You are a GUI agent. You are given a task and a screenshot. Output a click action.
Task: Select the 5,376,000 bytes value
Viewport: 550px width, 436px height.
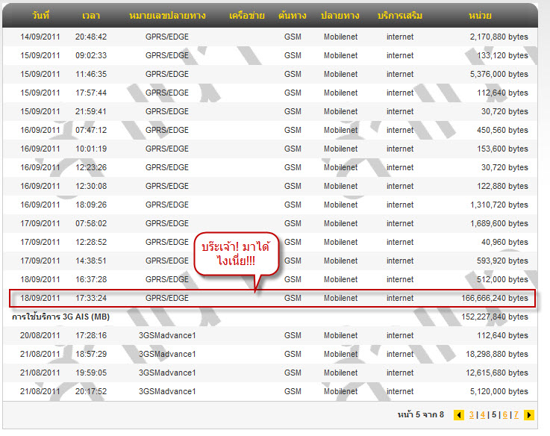click(x=499, y=74)
